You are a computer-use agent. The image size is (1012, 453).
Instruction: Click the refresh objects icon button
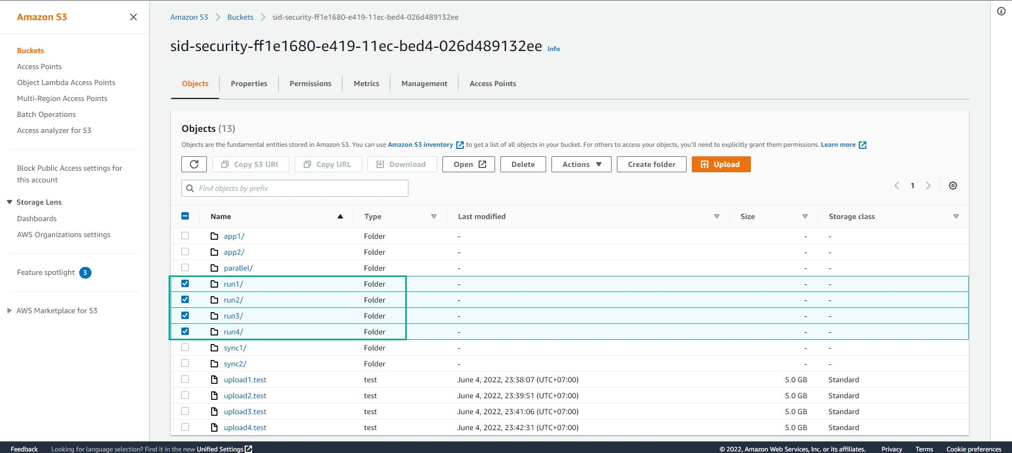point(194,164)
